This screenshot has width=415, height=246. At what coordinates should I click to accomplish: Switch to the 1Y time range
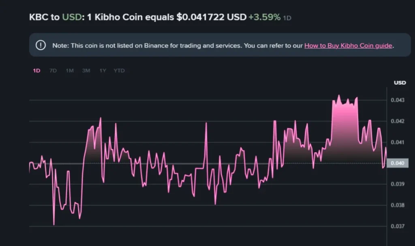[x=103, y=71]
